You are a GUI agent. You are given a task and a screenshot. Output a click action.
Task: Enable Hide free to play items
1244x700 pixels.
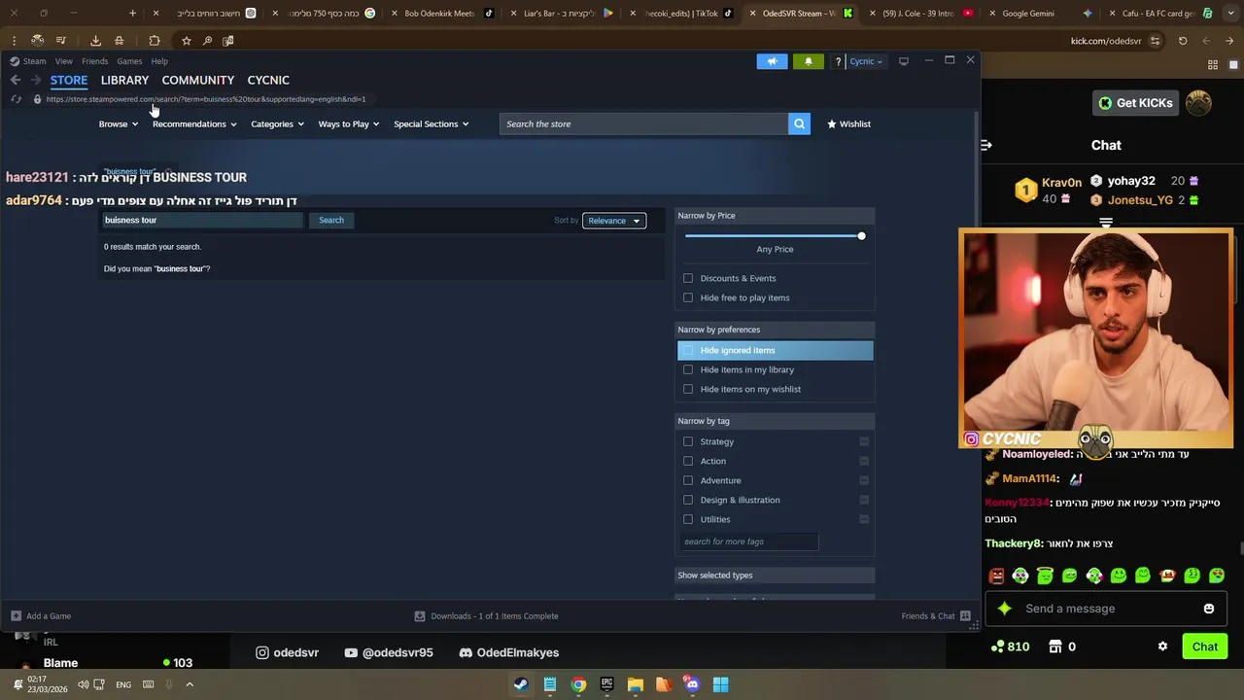pyautogui.click(x=688, y=297)
